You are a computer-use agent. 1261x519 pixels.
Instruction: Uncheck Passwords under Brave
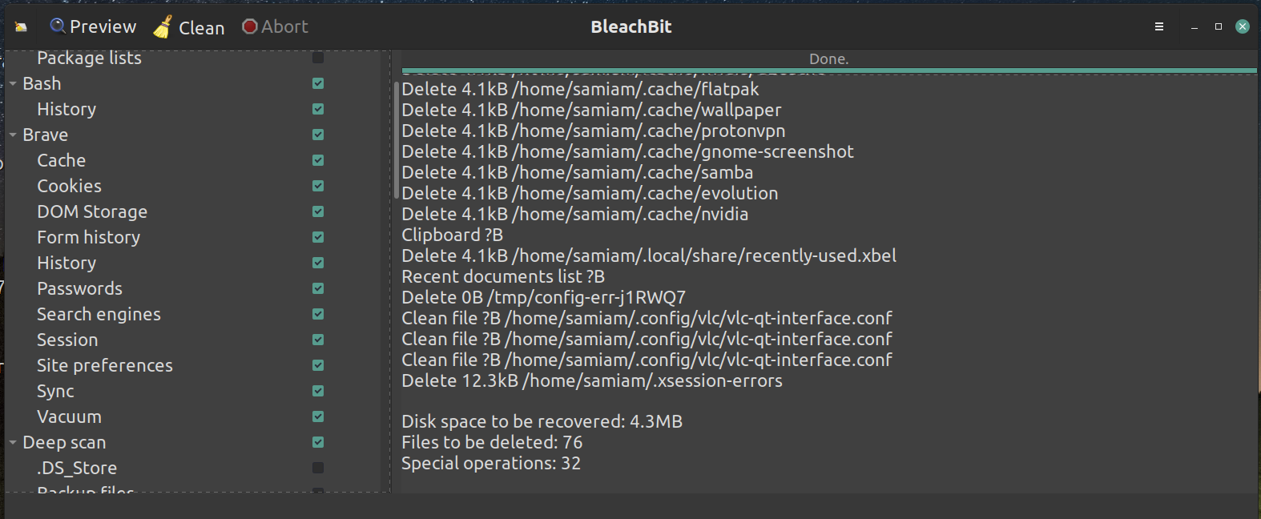tap(317, 288)
